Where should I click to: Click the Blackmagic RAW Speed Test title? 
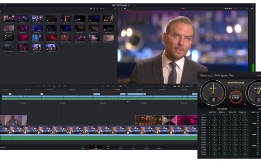pos(217,75)
